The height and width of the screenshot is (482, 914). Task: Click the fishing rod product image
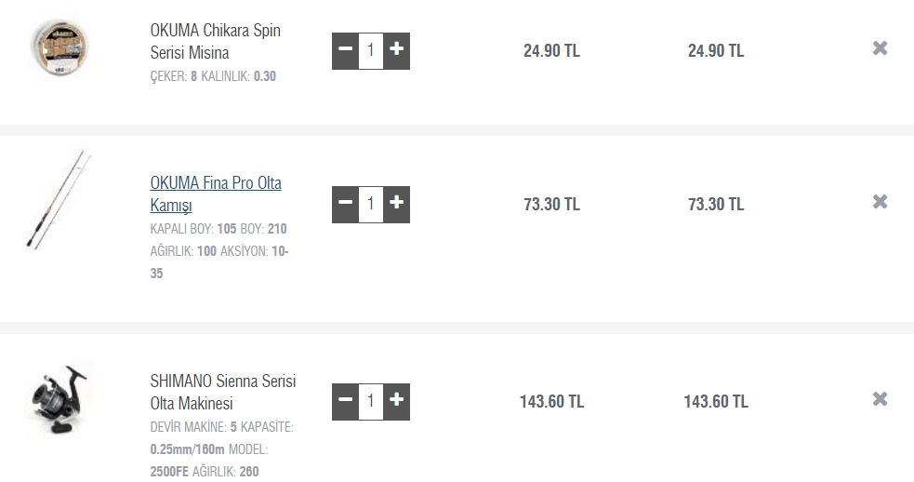pos(60,199)
